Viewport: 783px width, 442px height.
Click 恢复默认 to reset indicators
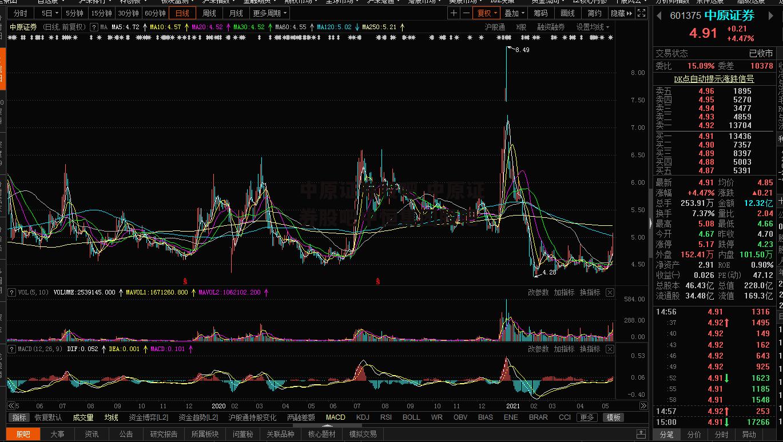point(48,417)
